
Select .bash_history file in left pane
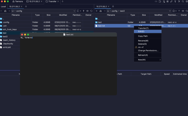(10, 40)
